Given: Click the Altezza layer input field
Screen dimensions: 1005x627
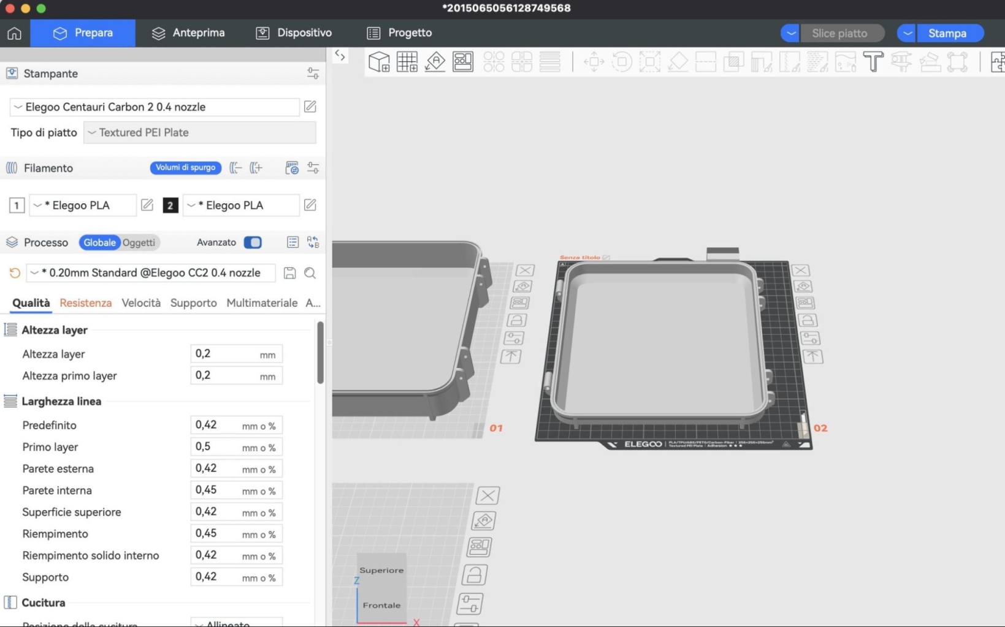Looking at the screenshot, I should click(x=236, y=353).
